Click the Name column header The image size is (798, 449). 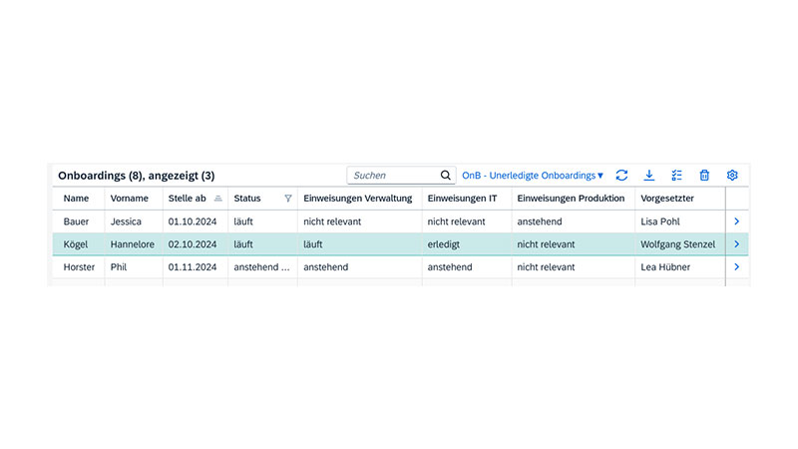click(x=76, y=199)
